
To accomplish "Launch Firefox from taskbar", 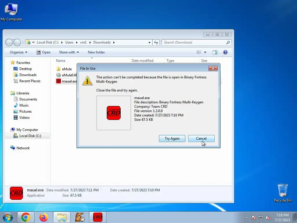I will click(44, 217).
